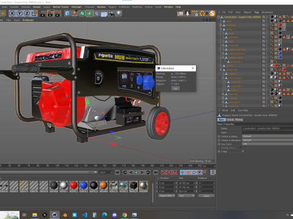
Task: Toggle the red Autokeying button
Action: [169, 172]
